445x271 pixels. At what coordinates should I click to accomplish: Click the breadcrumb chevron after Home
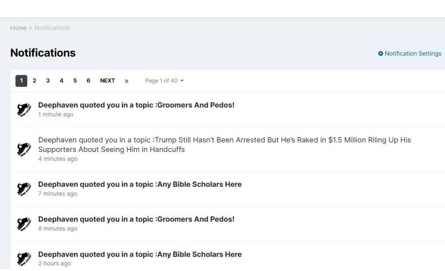[31, 28]
